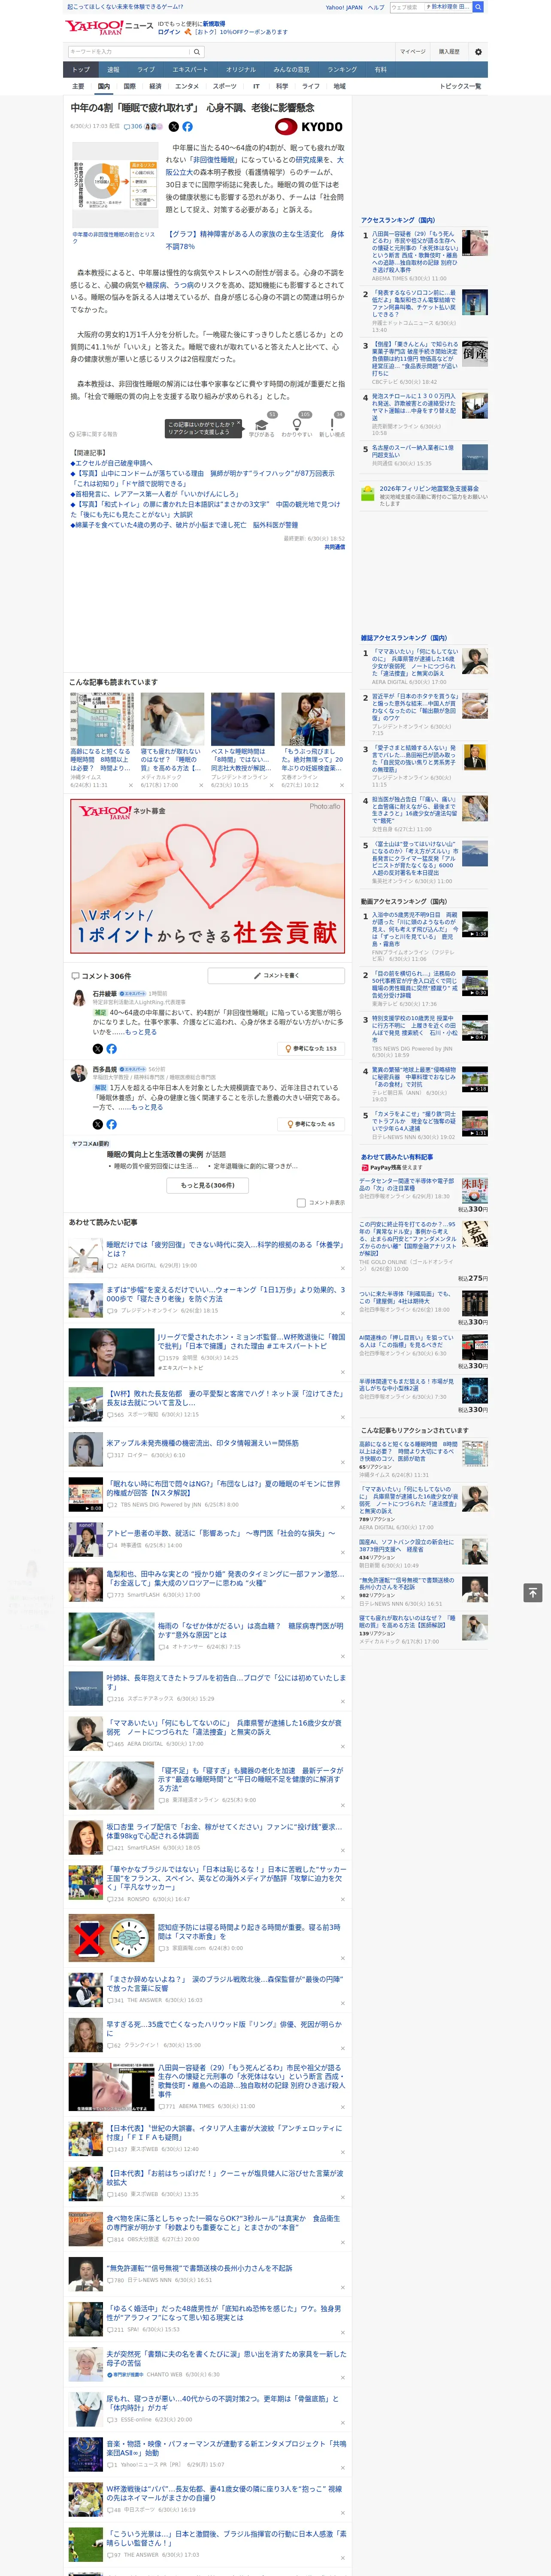
Task: Share 西多昌規's comment on X
Action: pos(98,1125)
